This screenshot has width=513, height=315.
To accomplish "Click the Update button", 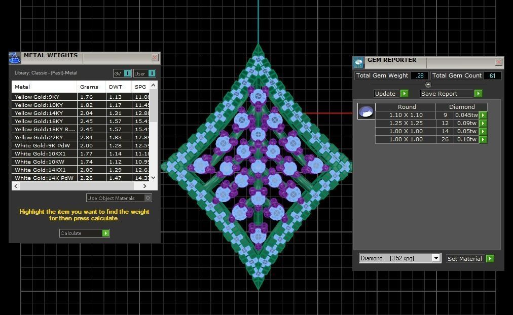I will pos(387,94).
